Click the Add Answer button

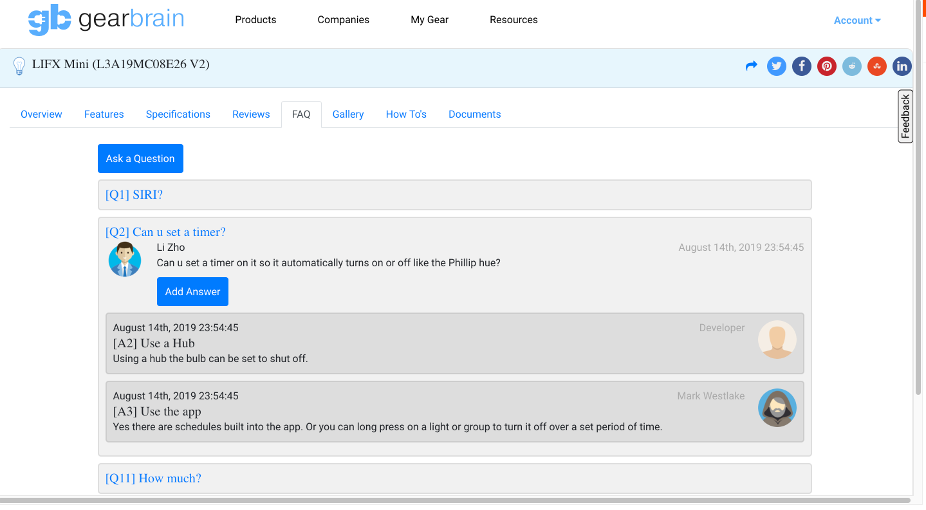[x=192, y=291]
